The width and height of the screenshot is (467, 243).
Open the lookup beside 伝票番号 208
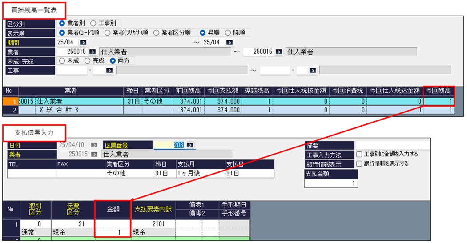click(190, 145)
